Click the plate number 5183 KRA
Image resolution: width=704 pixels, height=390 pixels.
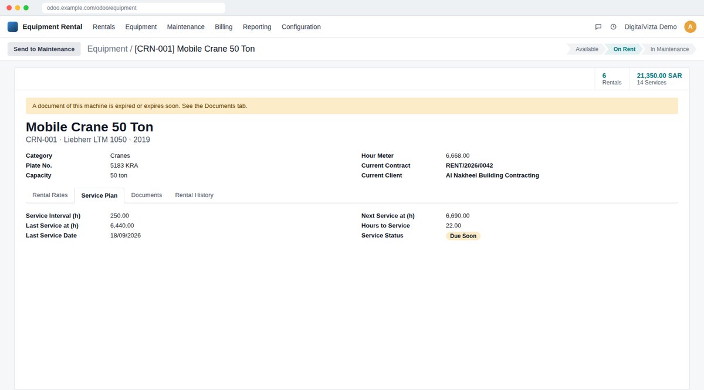tap(124, 166)
